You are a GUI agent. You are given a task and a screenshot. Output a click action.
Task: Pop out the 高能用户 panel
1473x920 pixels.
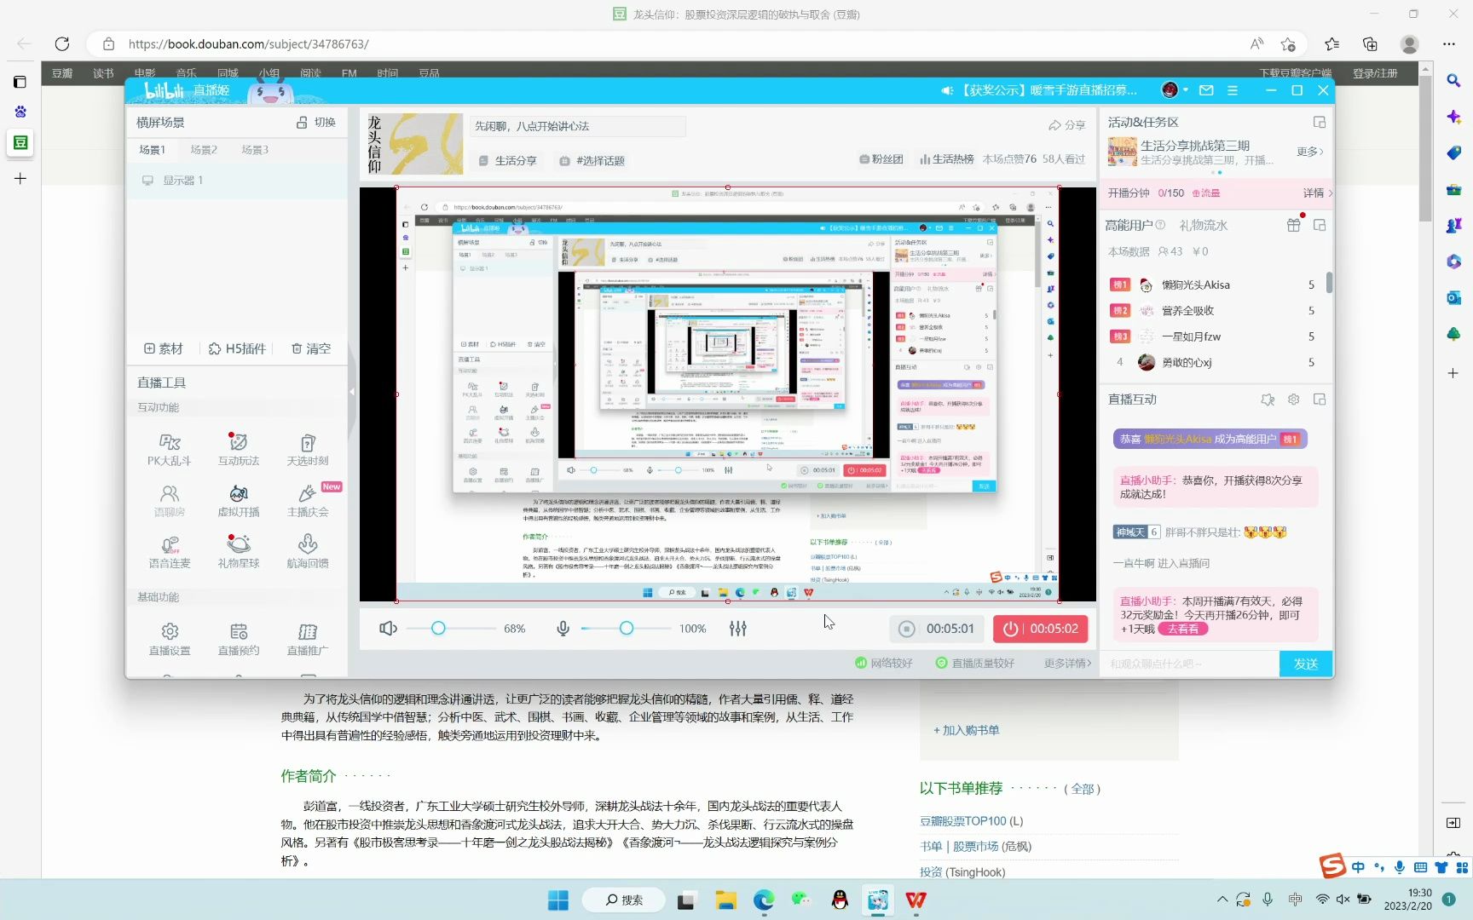1320,226
